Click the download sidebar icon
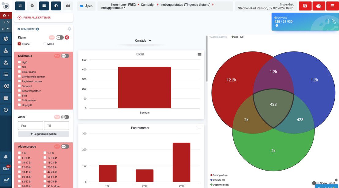 [x=6, y=51]
